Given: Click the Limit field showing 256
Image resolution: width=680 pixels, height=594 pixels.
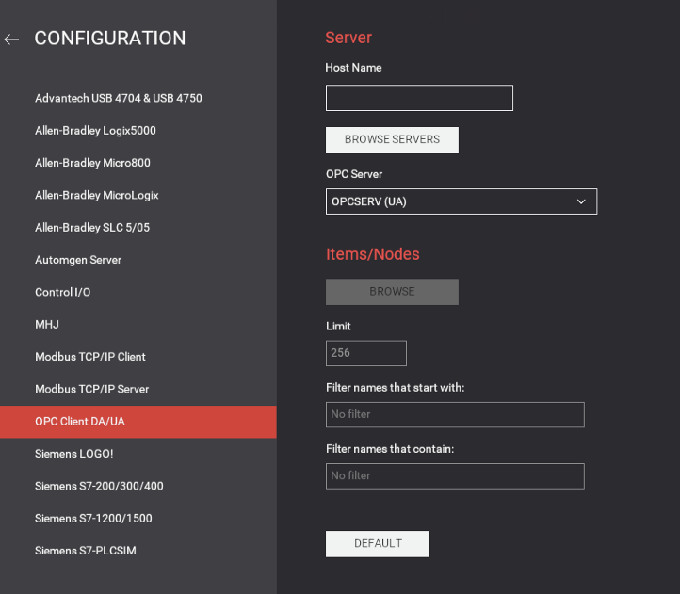Looking at the screenshot, I should (x=366, y=353).
